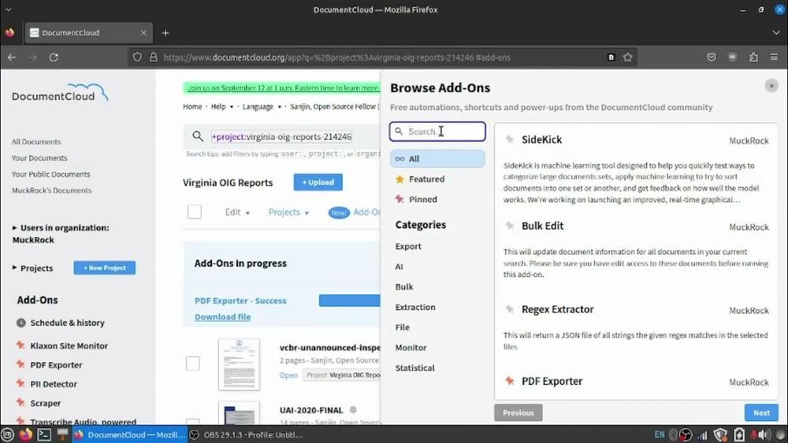Open the Firefox hamburger menu
This screenshot has width=788, height=443.
[x=774, y=57]
